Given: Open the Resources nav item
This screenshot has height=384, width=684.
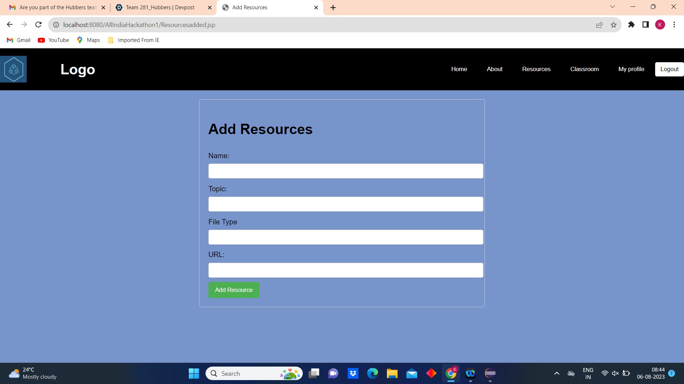Looking at the screenshot, I should point(536,69).
